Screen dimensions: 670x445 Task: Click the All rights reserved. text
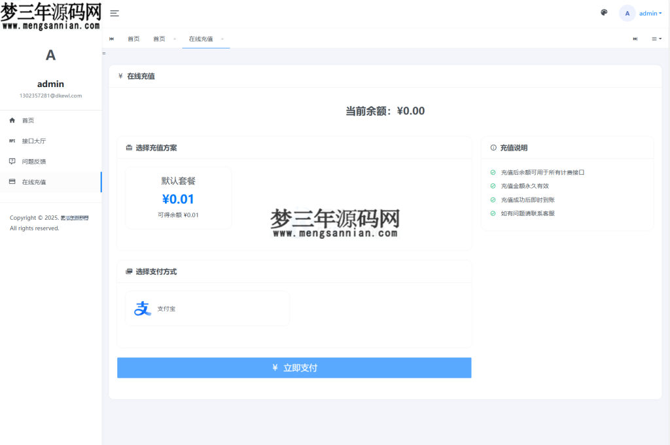coord(35,228)
